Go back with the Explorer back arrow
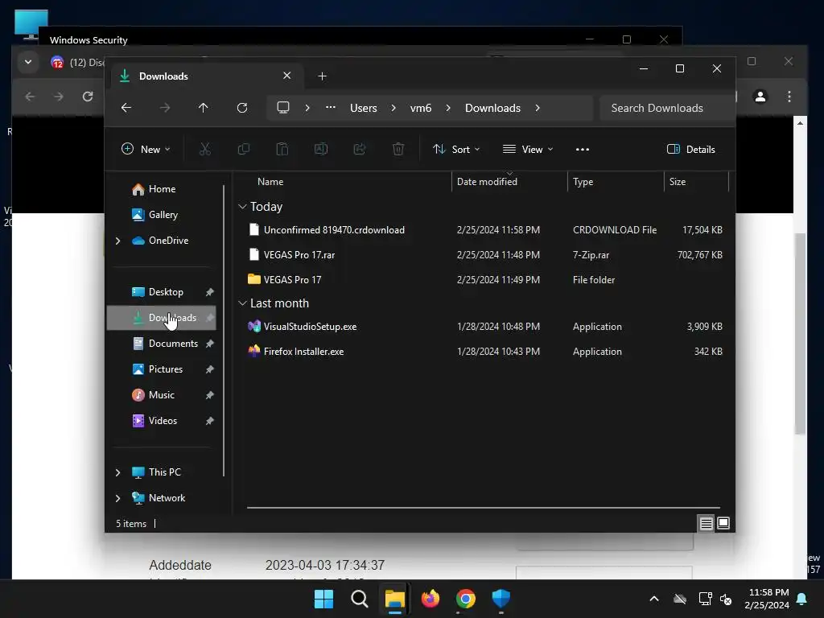Viewport: 824px width, 618px height. [126, 108]
